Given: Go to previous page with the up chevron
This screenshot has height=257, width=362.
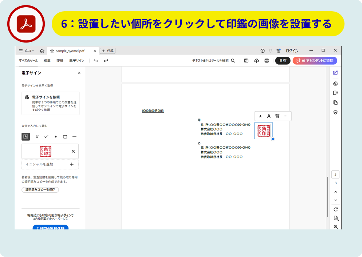Looking at the screenshot, I should click(x=335, y=192).
